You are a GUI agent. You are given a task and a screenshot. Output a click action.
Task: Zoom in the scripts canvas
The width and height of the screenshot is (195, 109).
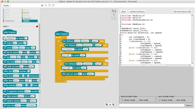(113, 104)
